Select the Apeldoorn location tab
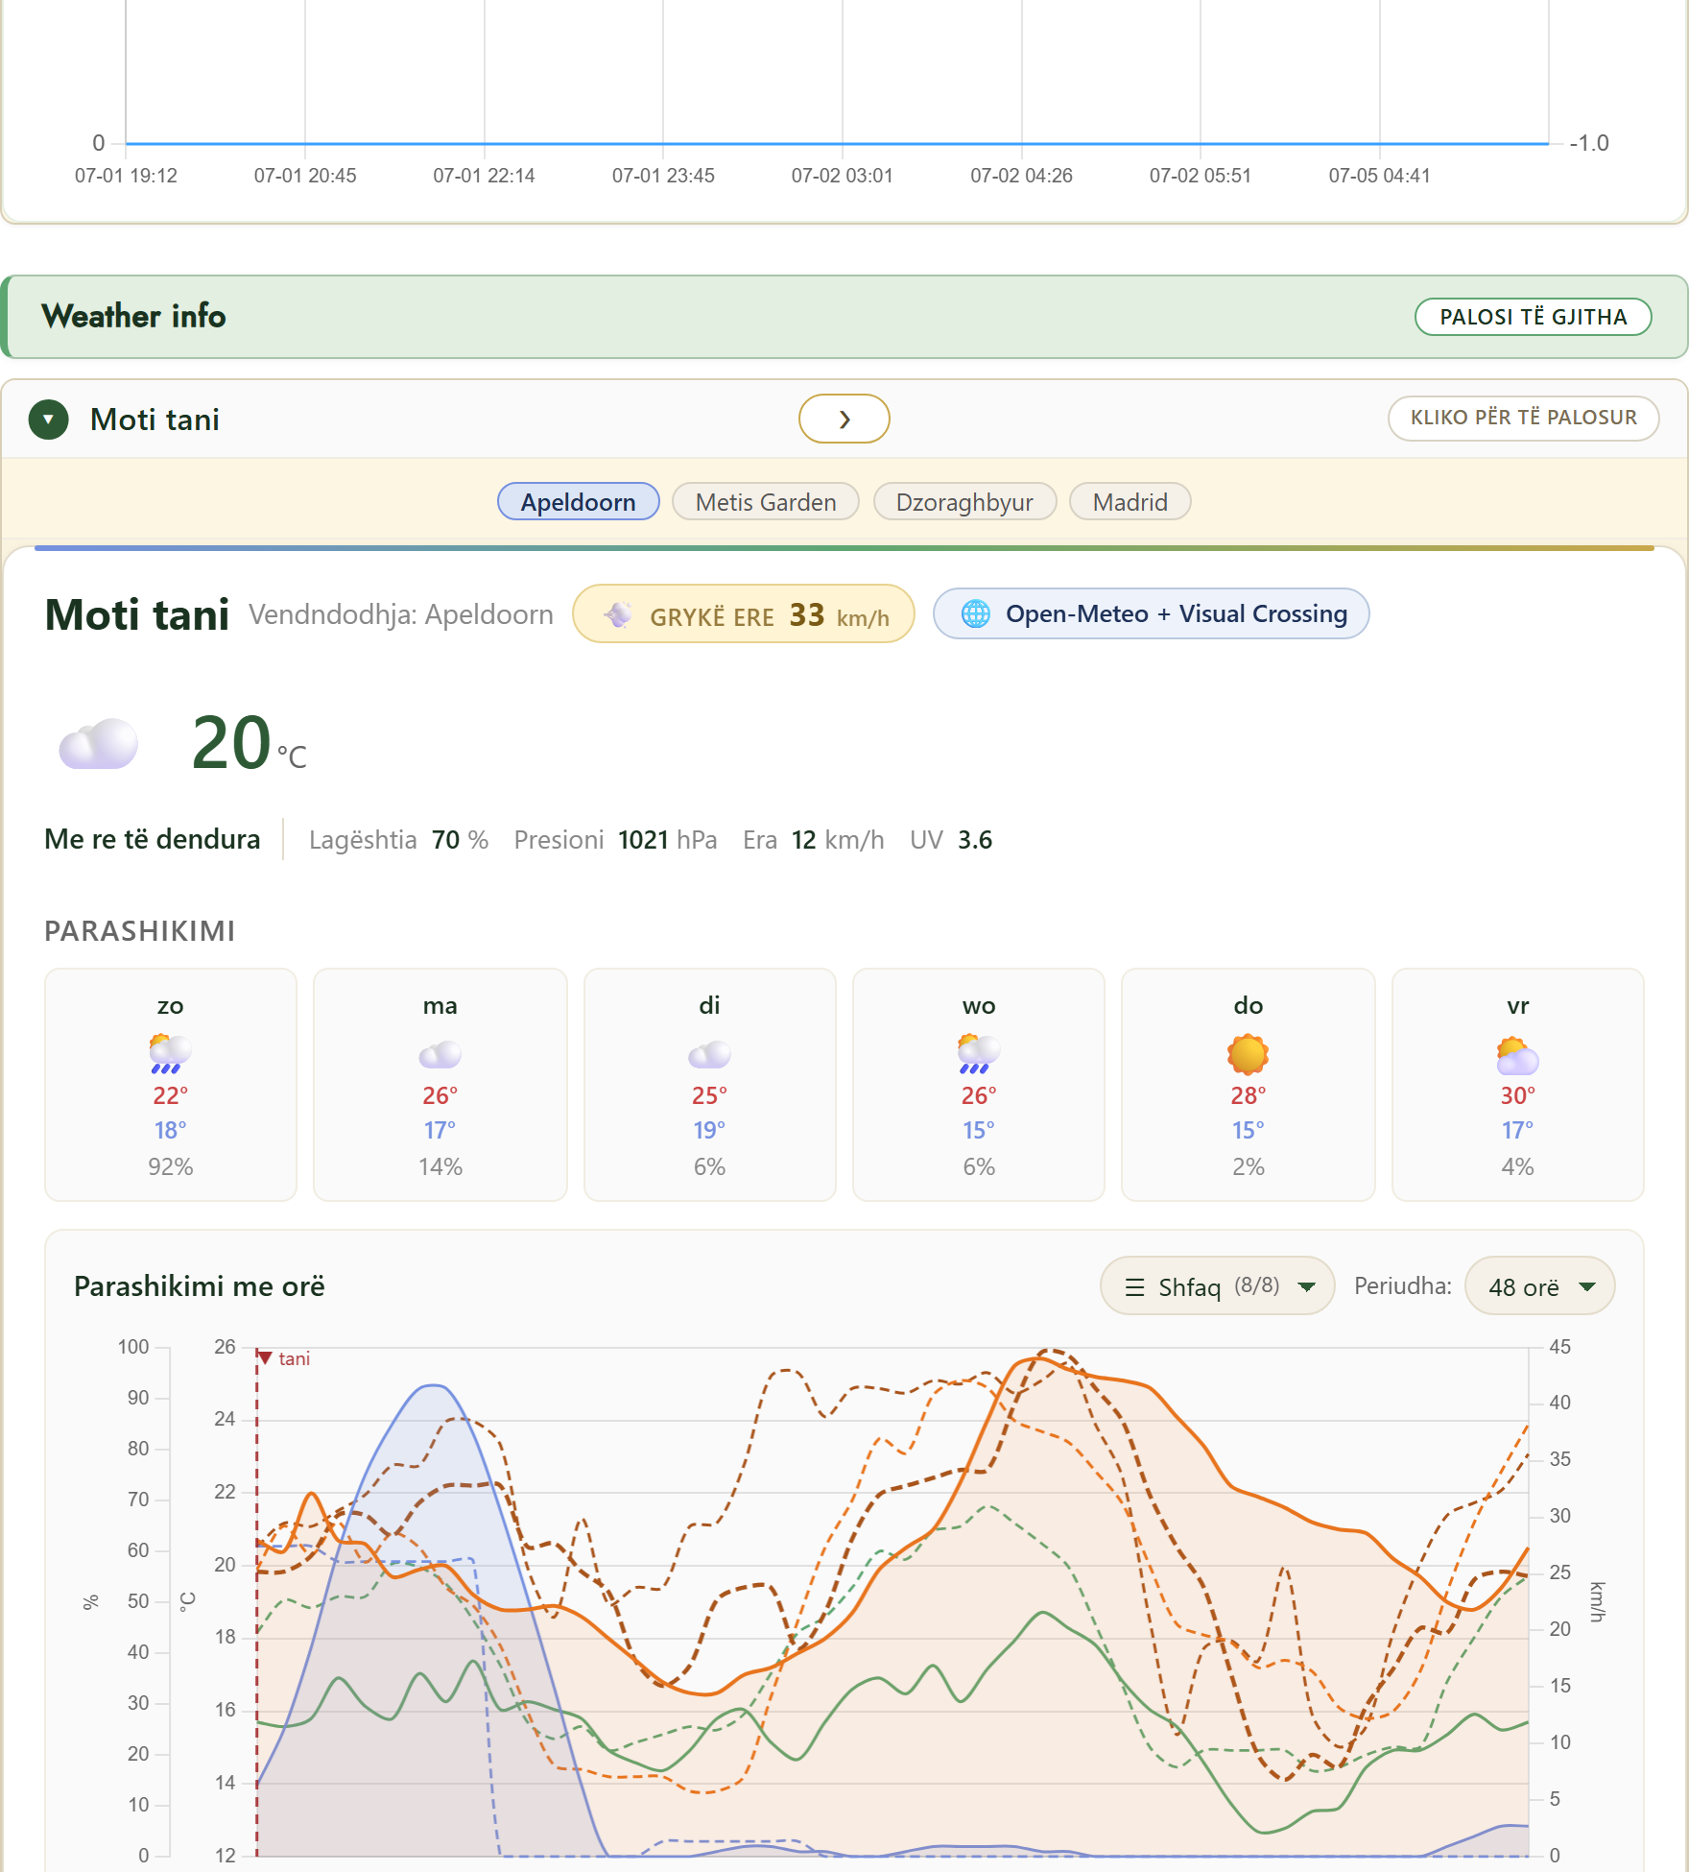 pos(578,502)
